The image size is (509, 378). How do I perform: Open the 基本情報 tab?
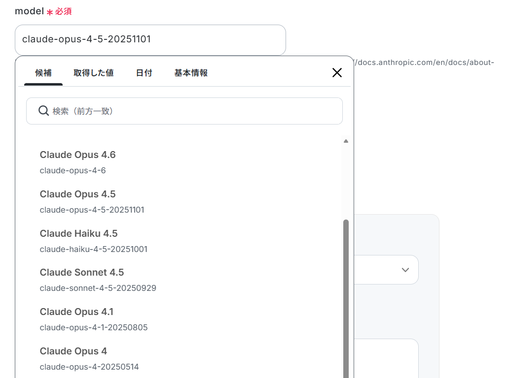pos(191,73)
